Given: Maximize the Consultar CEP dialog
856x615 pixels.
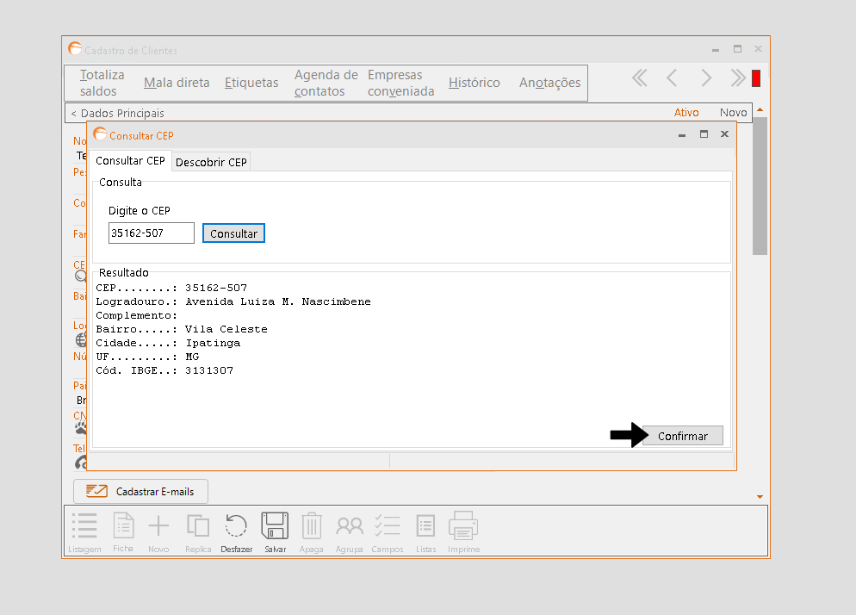Looking at the screenshot, I should click(x=704, y=134).
